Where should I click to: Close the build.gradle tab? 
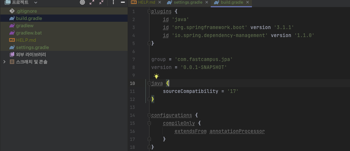point(247,3)
